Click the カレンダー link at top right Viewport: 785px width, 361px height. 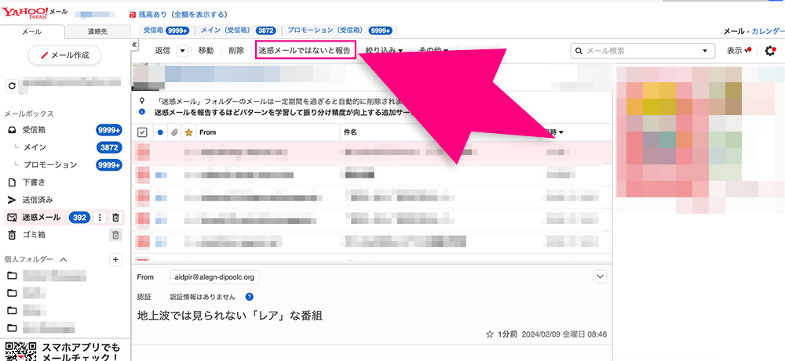(x=768, y=31)
